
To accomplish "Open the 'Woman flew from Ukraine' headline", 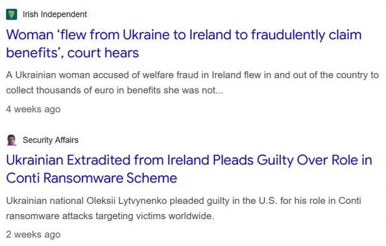I will pos(183,43).
